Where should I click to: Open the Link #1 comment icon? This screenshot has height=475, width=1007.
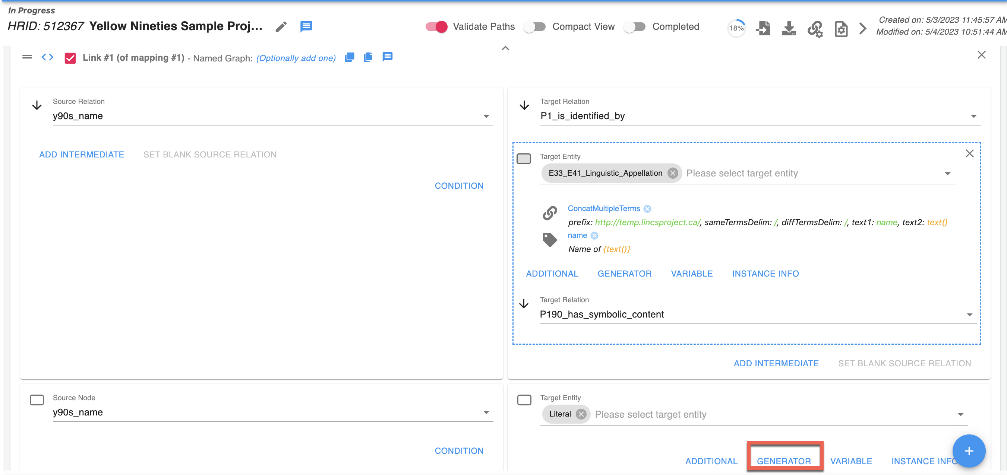click(387, 57)
